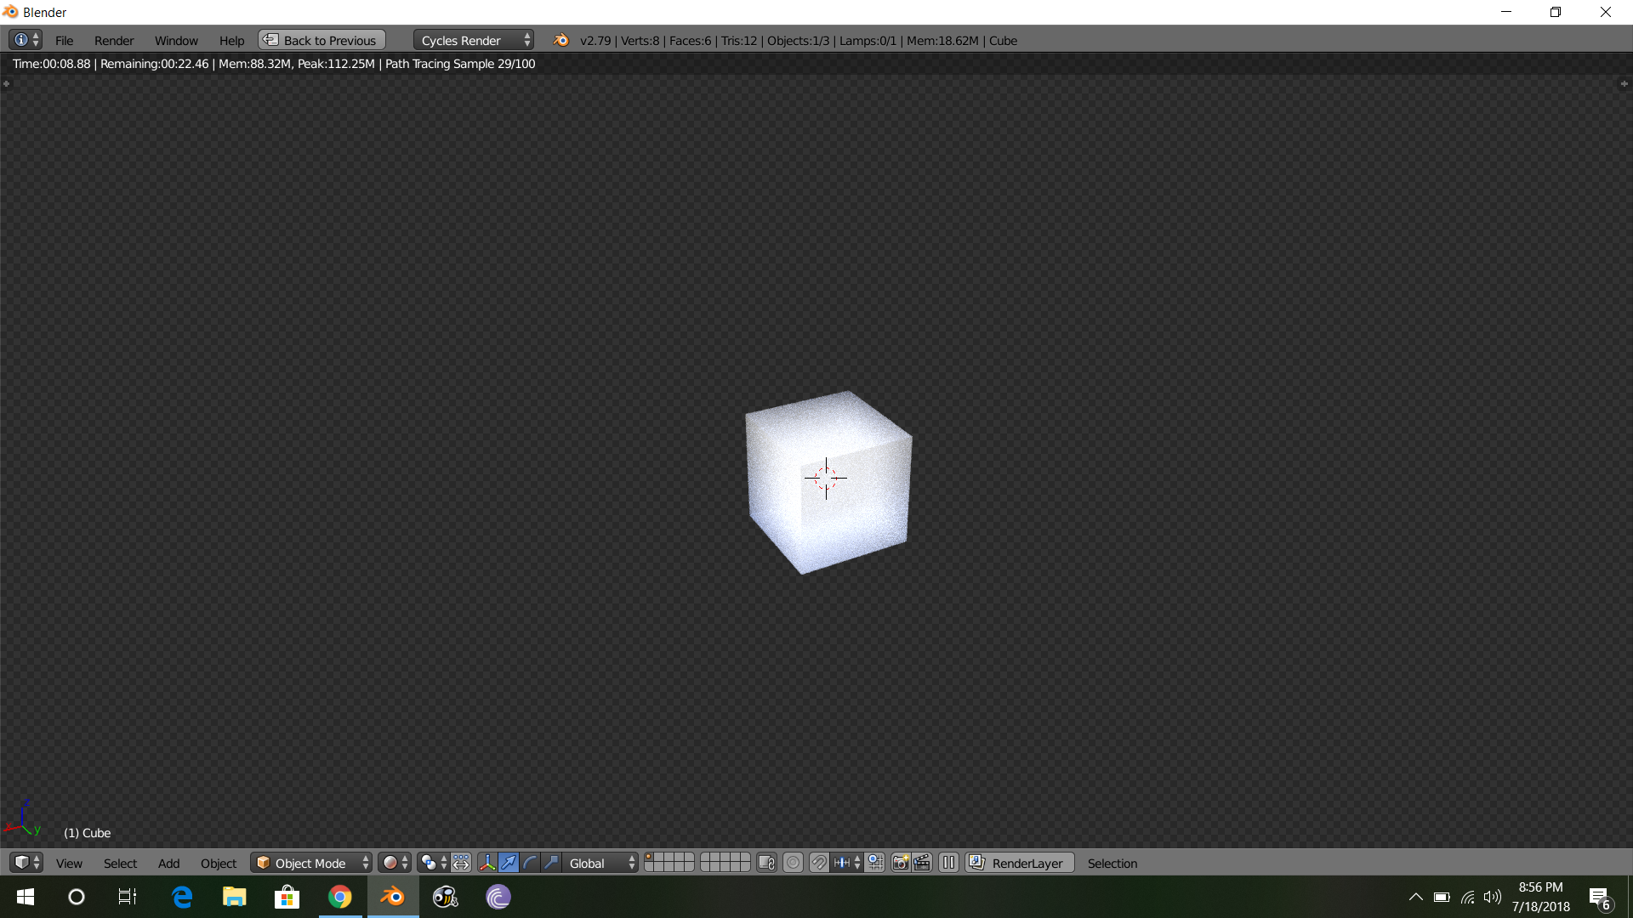Click the snap target grid icon
Image resolution: width=1633 pixels, height=918 pixels.
click(875, 863)
